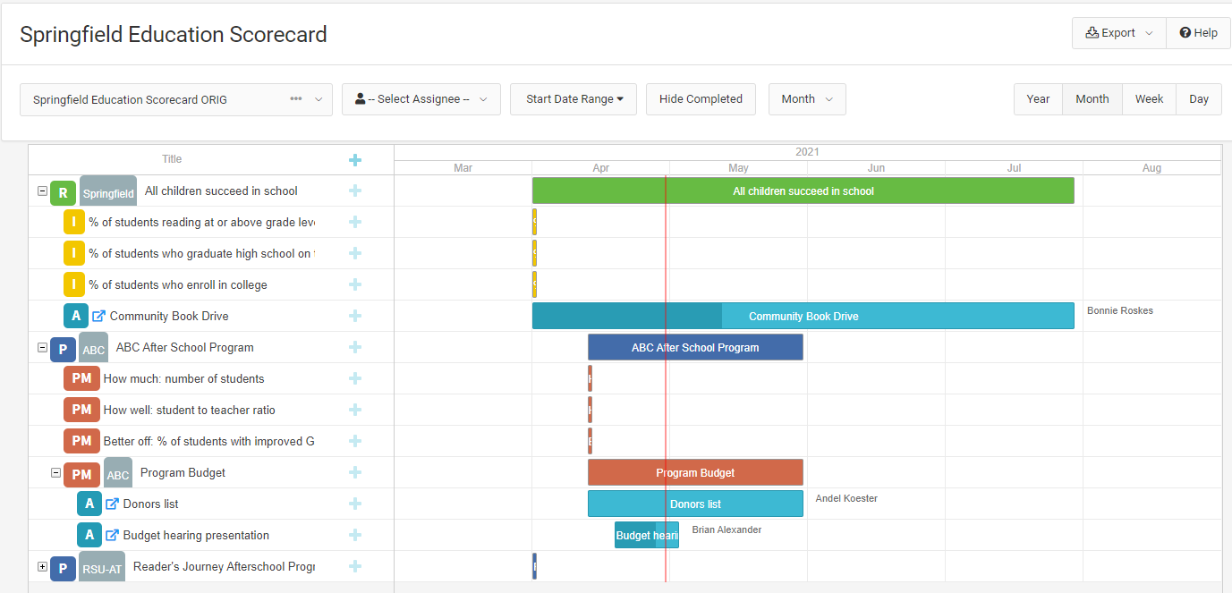
Task: Open external link icon for Community Book Drive
Action: pyautogui.click(x=99, y=316)
